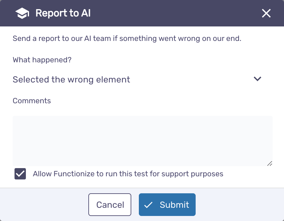Click the textarea resize grip icon

[270, 163]
